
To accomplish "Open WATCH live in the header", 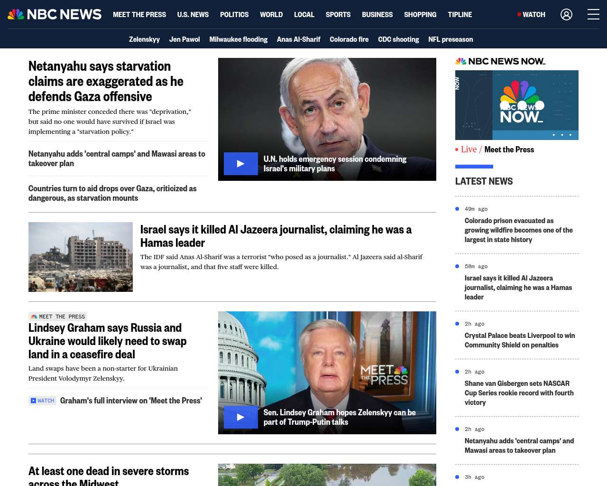I will [531, 14].
